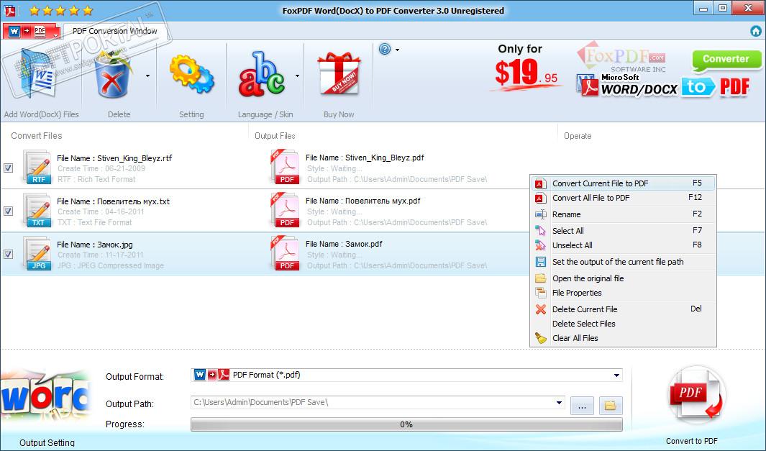Click the icon beside Unselect All
The image size is (766, 451).
[540, 245]
